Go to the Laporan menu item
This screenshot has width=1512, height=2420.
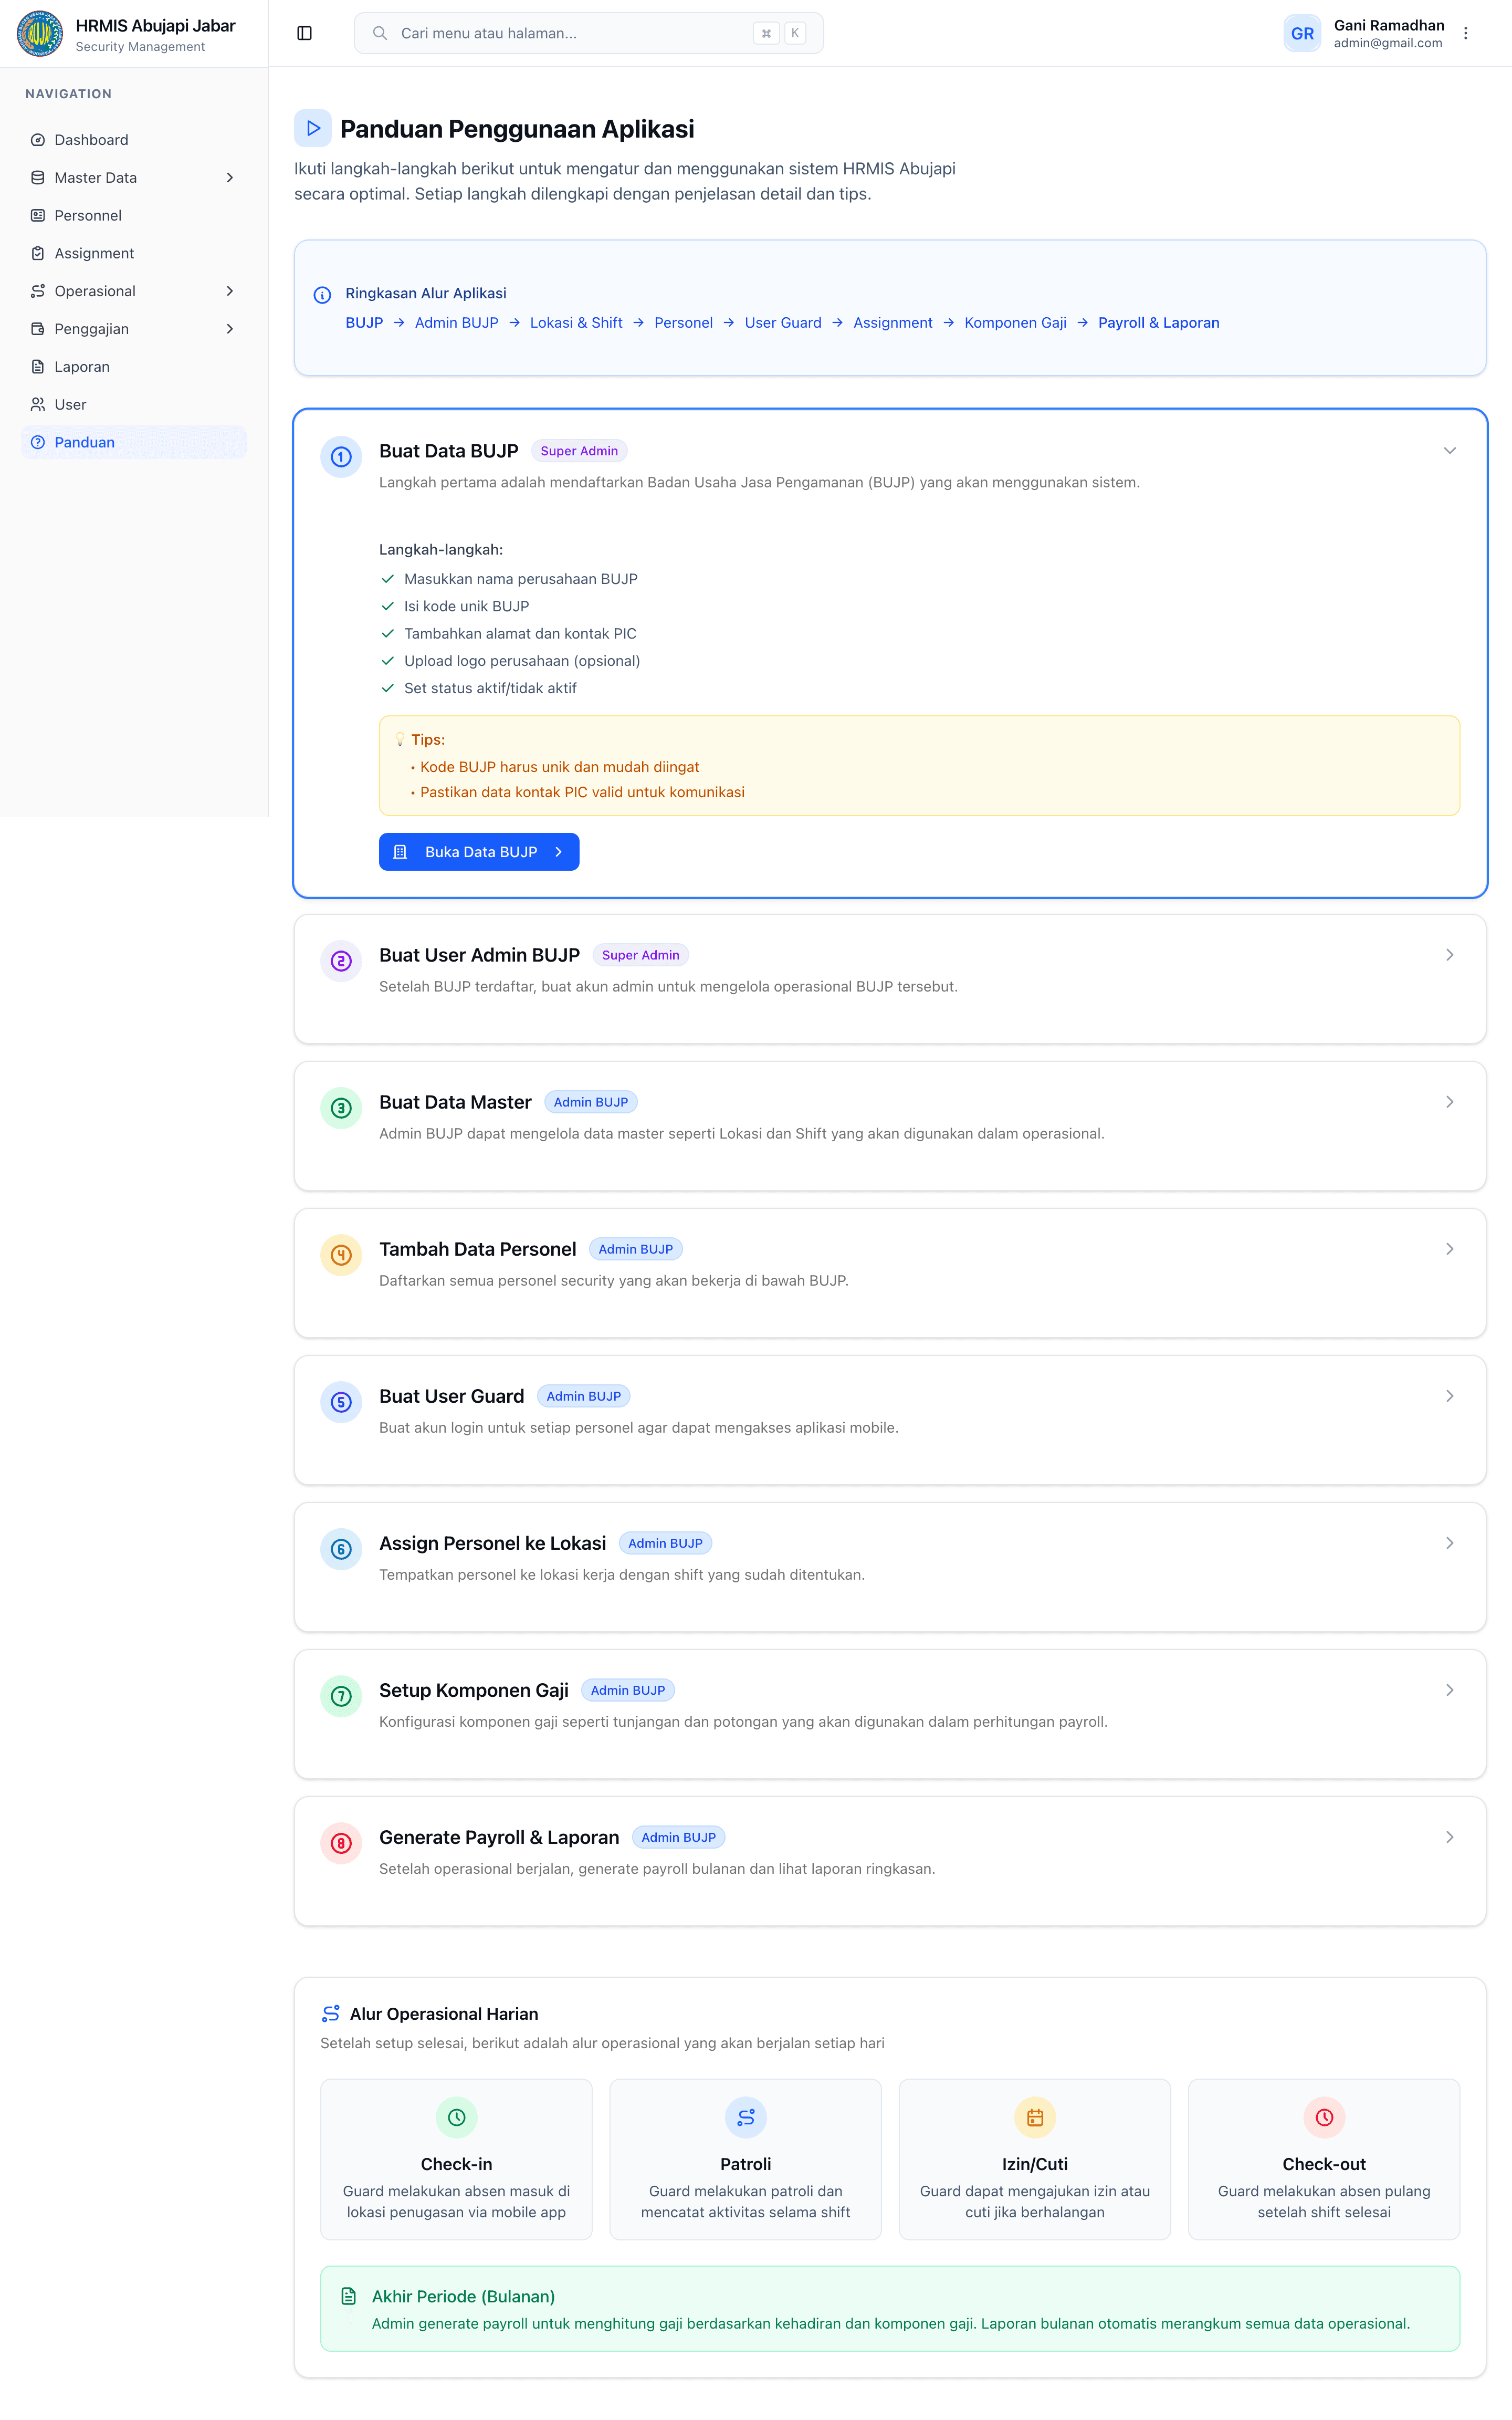(82, 367)
